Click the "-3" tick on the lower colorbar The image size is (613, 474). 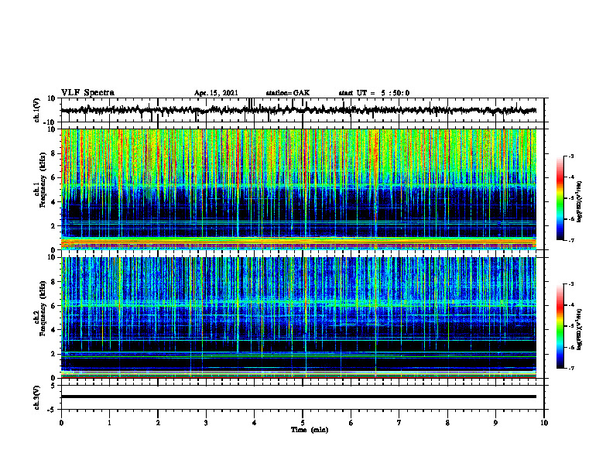coord(571,284)
